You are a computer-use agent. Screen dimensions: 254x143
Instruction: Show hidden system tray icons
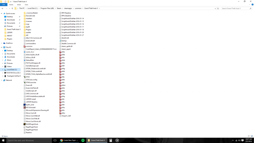click(233, 140)
